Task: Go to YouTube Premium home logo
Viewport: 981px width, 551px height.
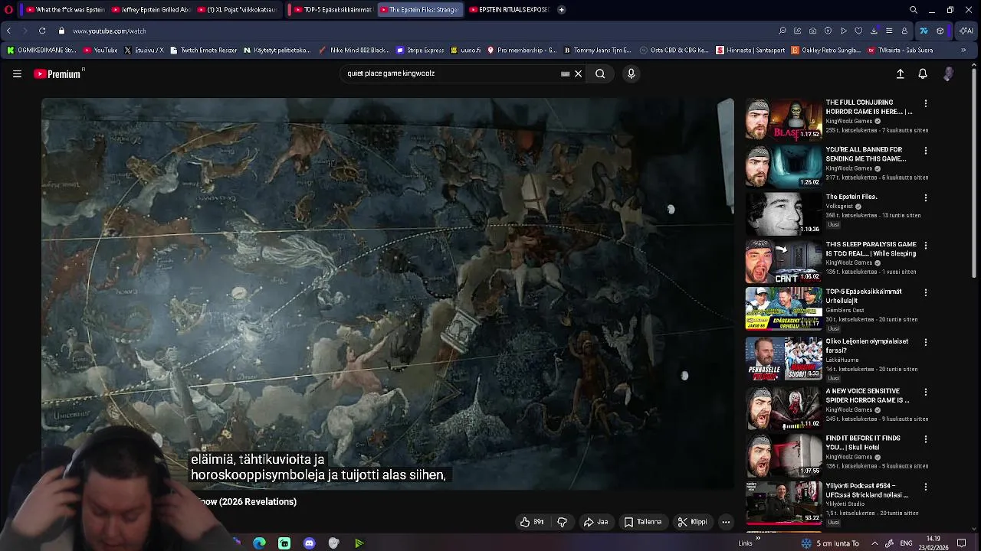Action: pyautogui.click(x=57, y=73)
